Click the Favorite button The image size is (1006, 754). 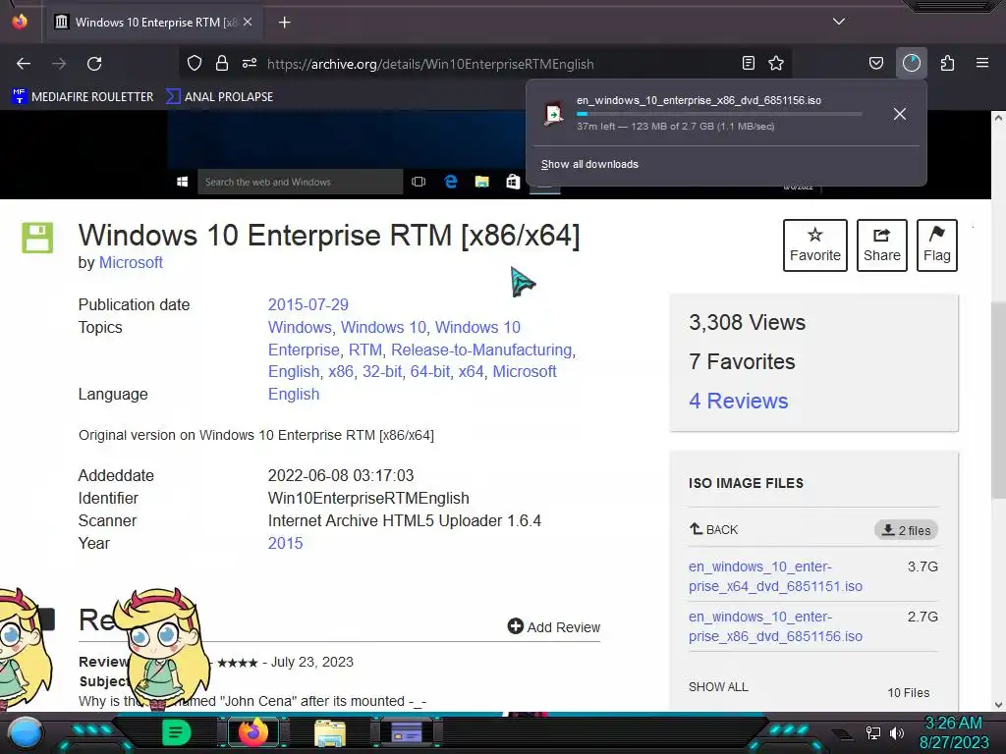click(x=814, y=245)
